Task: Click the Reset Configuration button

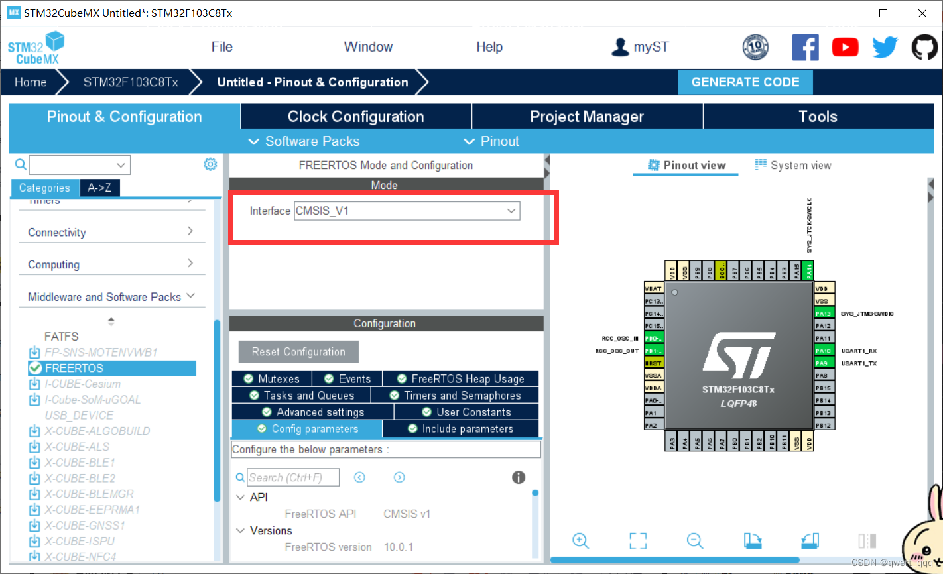Action: [298, 352]
